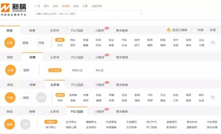Select the white 月榜 button in 微信 panel

pos(41,43)
